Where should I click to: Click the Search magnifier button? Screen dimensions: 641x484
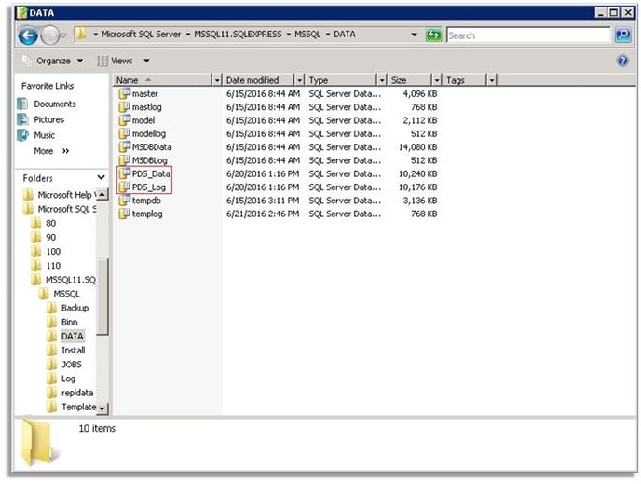click(x=623, y=35)
